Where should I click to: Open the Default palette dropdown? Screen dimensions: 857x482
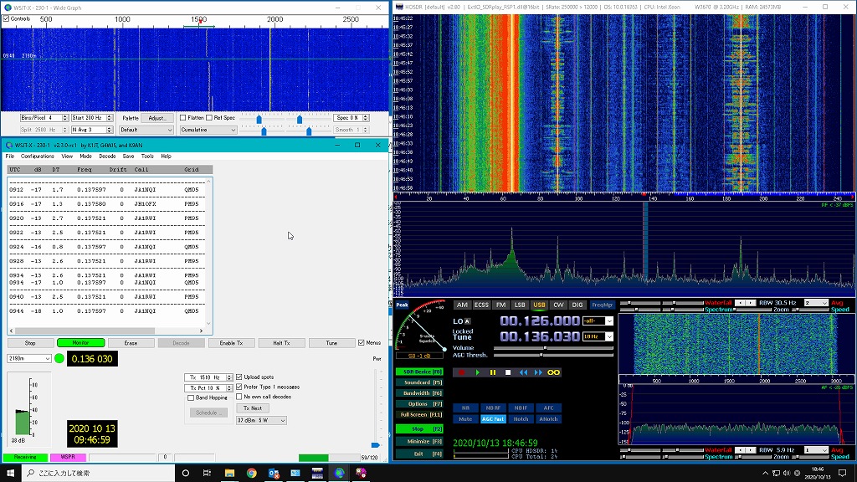(x=146, y=130)
